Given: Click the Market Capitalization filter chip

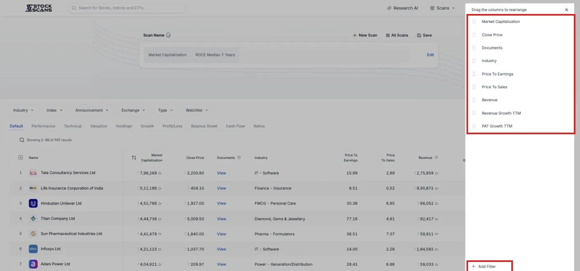Looking at the screenshot, I should pos(167,55).
